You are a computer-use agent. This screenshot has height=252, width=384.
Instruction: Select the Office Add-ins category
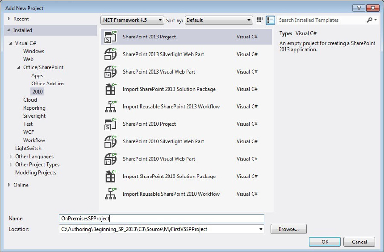(48, 83)
